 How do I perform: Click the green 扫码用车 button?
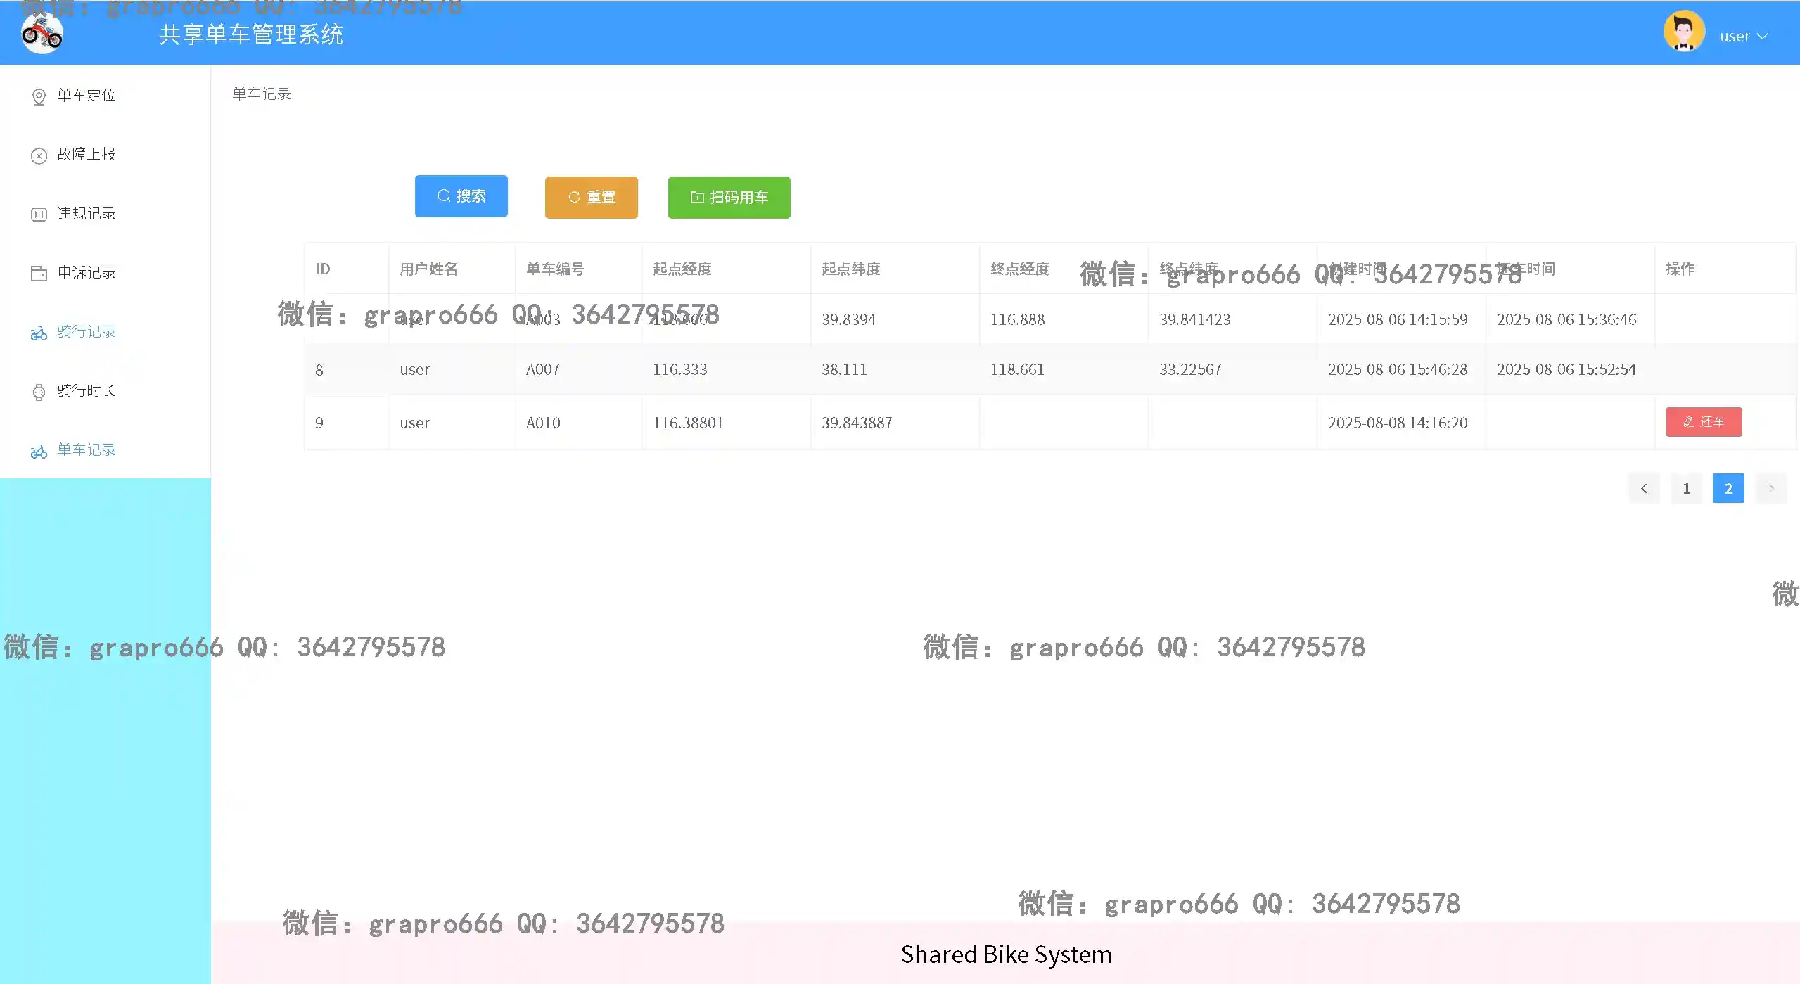pyautogui.click(x=729, y=198)
